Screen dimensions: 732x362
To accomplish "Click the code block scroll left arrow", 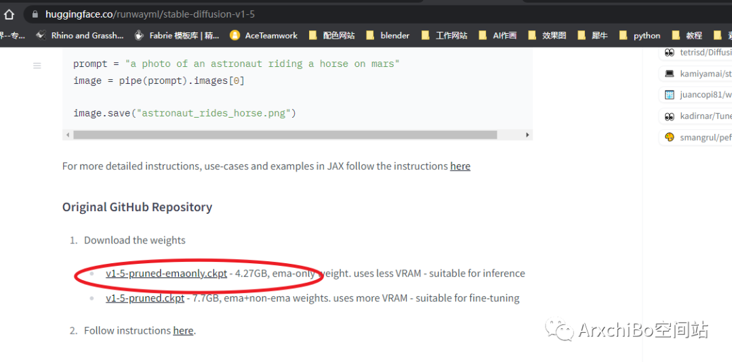I will tap(68, 135).
